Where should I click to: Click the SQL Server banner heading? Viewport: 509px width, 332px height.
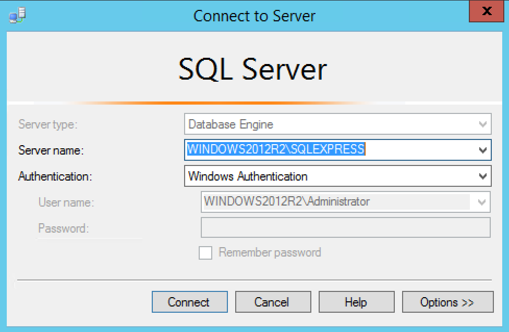click(x=253, y=69)
